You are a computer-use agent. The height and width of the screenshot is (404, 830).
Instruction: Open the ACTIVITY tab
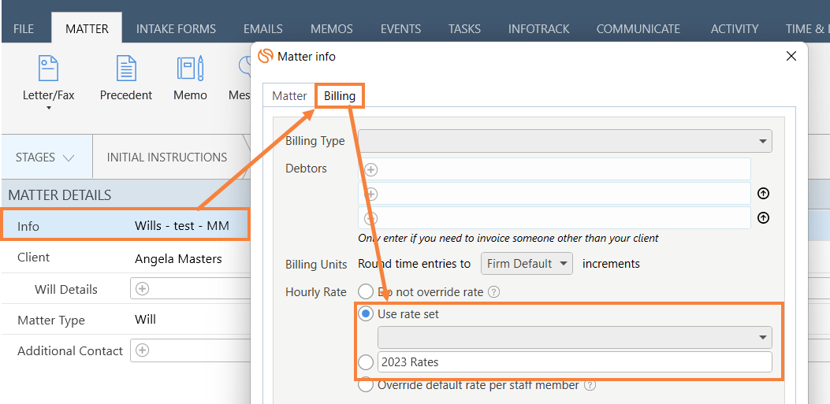[734, 28]
